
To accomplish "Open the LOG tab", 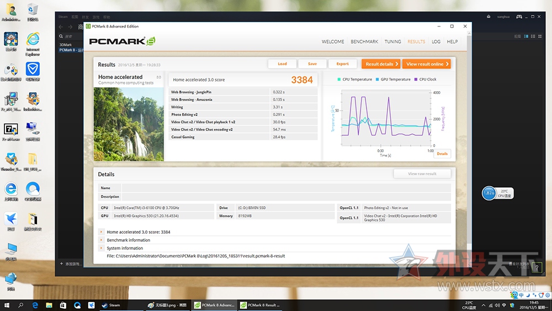I will 436,41.
